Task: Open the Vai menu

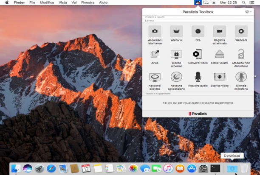Action: tap(74, 3)
